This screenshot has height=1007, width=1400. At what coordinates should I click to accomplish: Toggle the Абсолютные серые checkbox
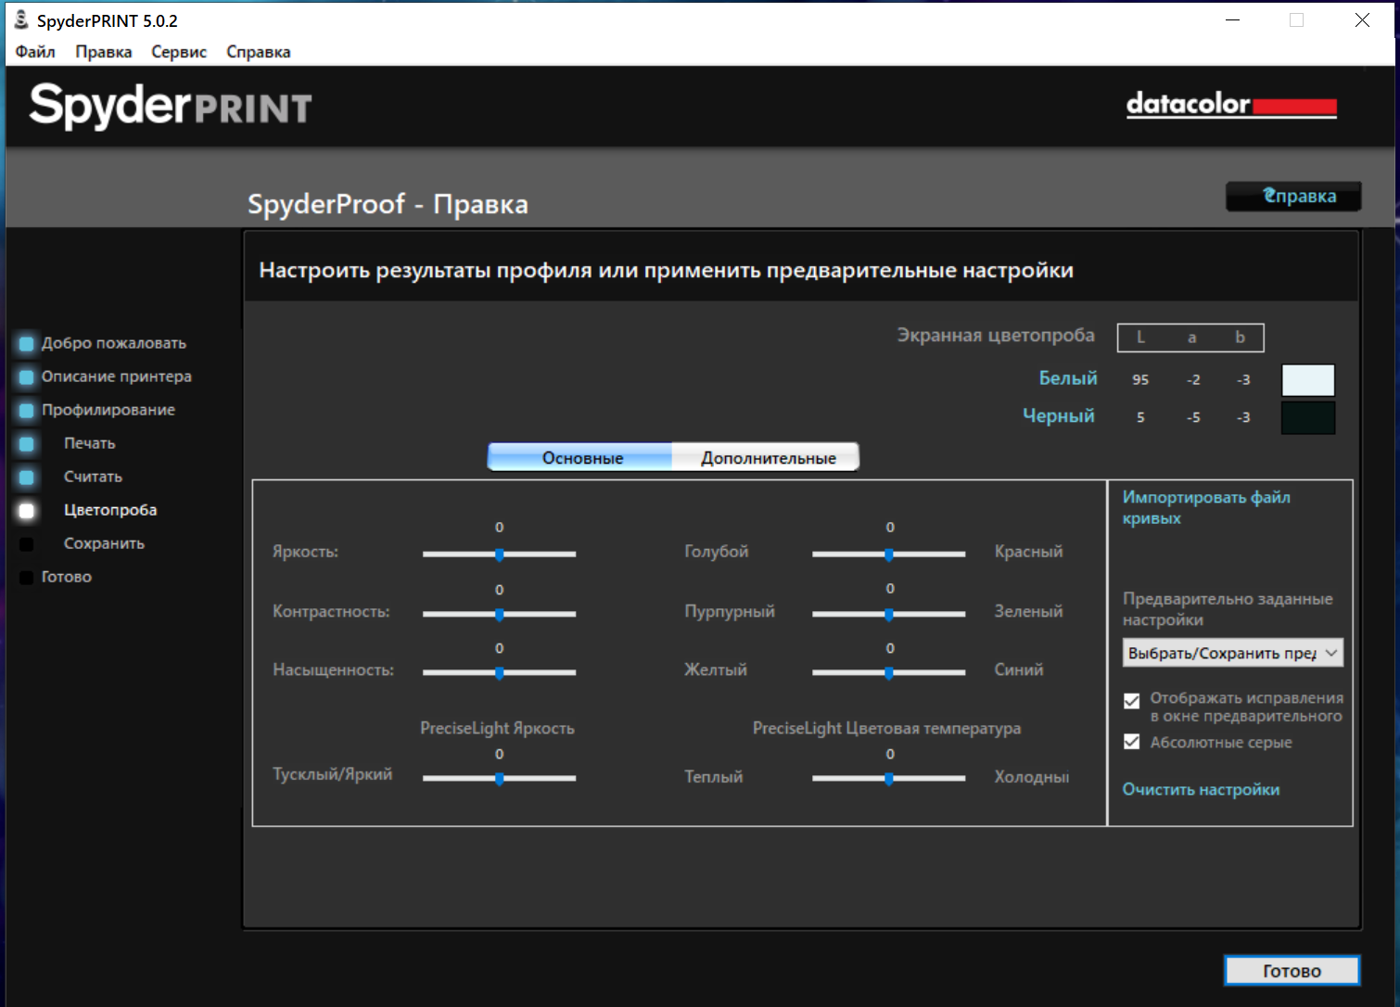(x=1131, y=742)
